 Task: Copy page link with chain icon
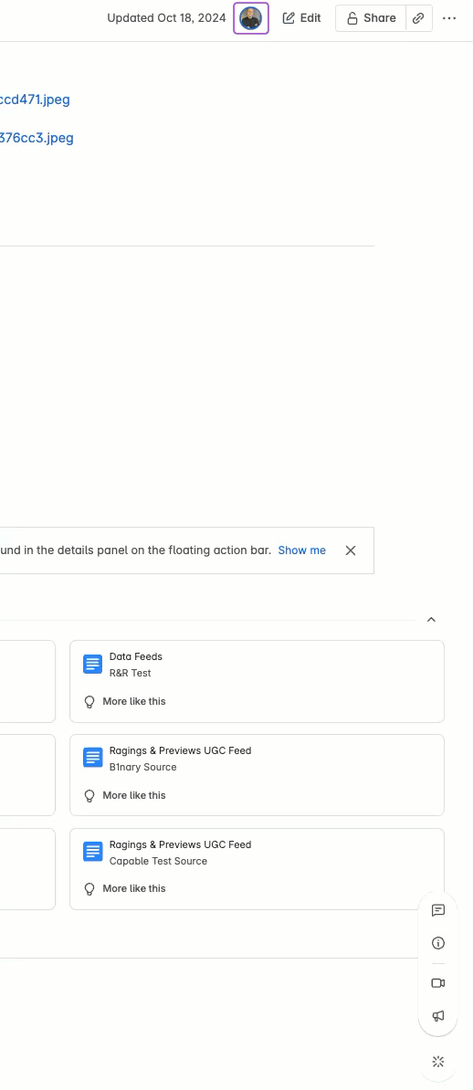pos(419,18)
